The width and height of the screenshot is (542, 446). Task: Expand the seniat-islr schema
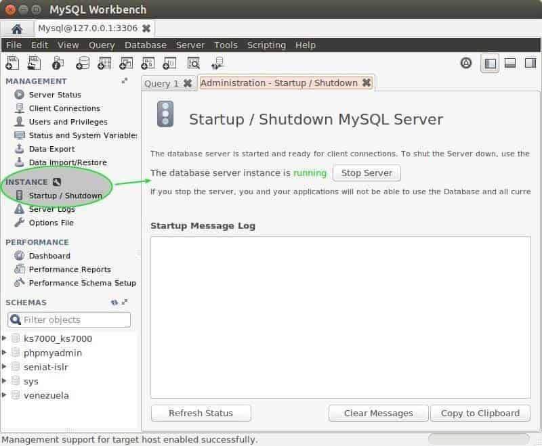(4, 367)
